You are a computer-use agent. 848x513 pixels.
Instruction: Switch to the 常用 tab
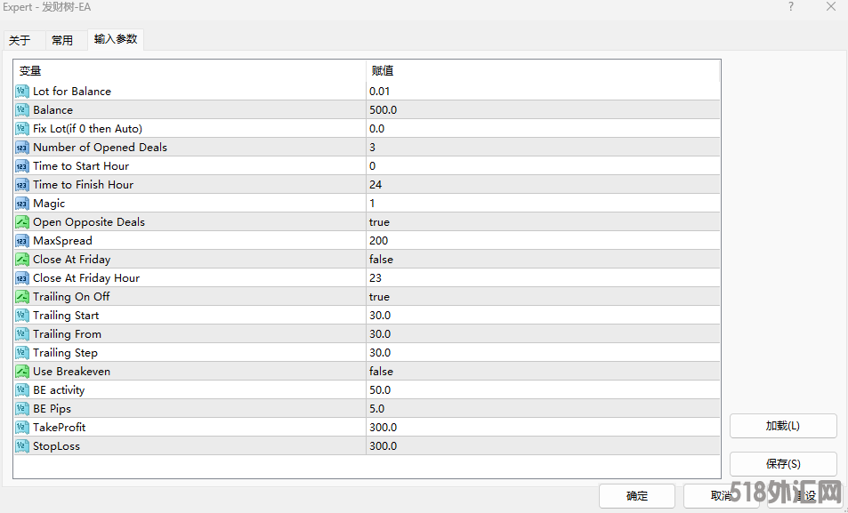62,40
